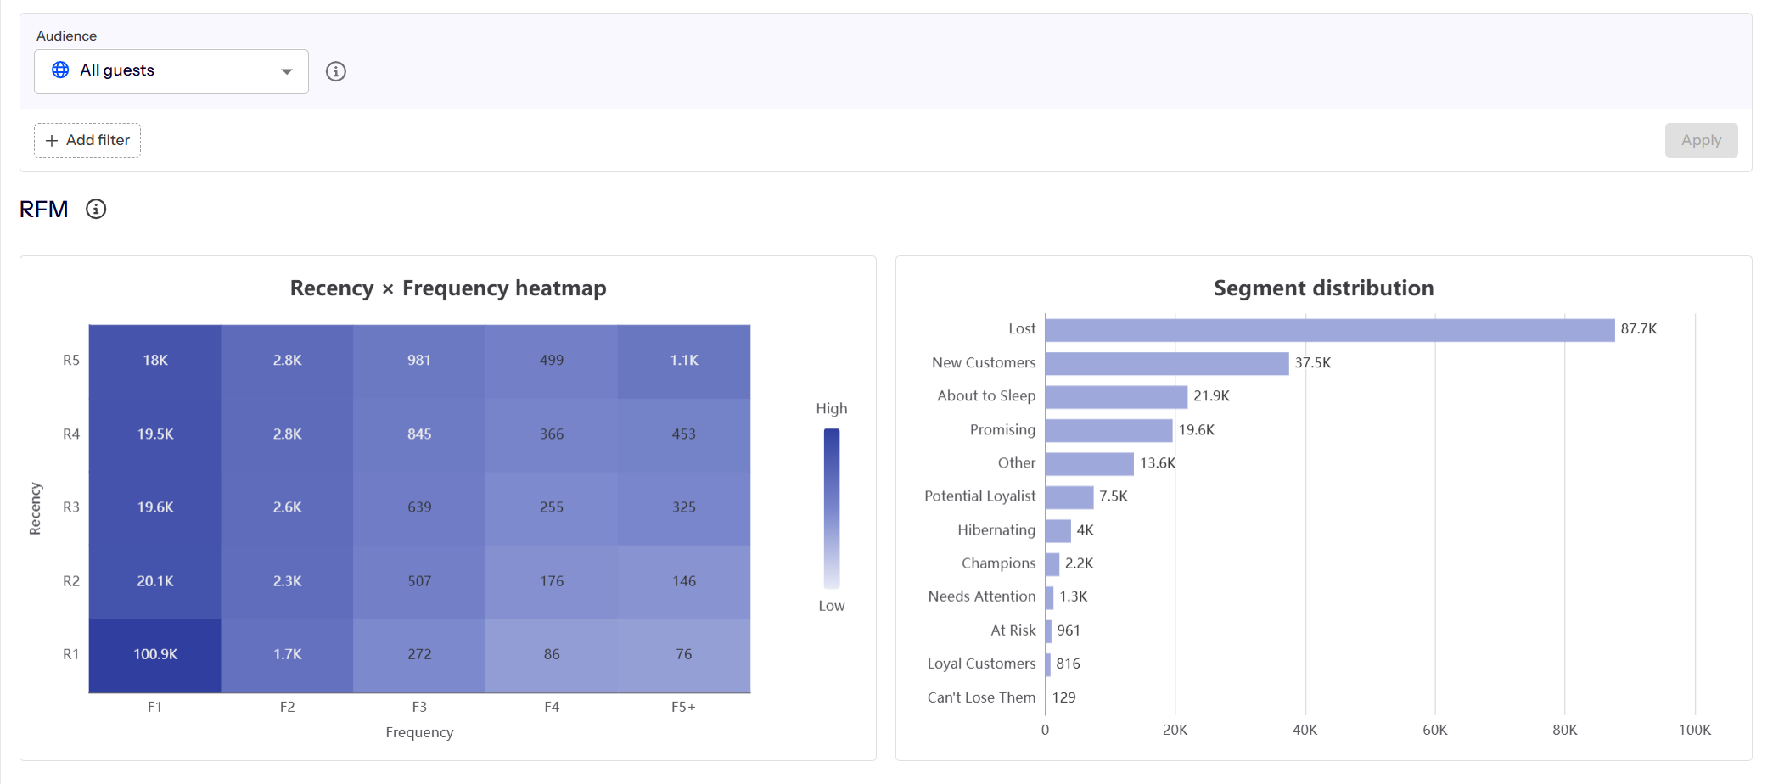This screenshot has width=1773, height=784.
Task: Click the Promising segment bar
Action: pos(1109,430)
